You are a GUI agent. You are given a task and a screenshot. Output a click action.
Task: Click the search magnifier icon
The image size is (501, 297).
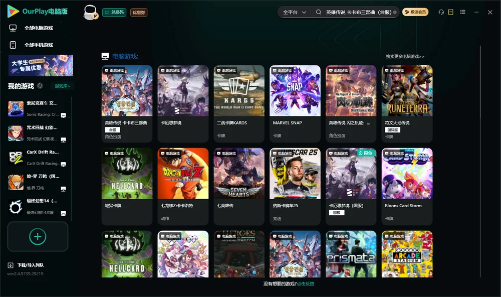(x=319, y=12)
